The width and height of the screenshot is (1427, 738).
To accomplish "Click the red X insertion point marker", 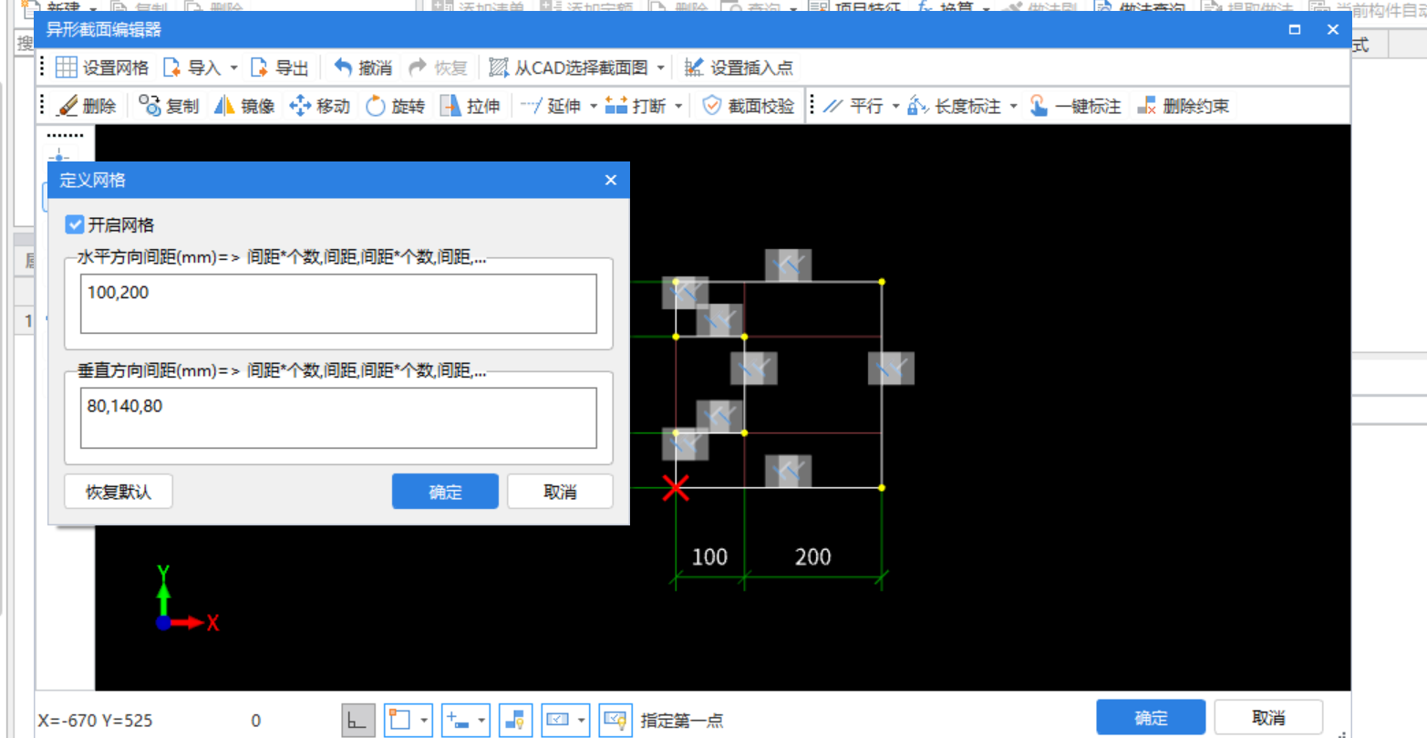I will 676,487.
